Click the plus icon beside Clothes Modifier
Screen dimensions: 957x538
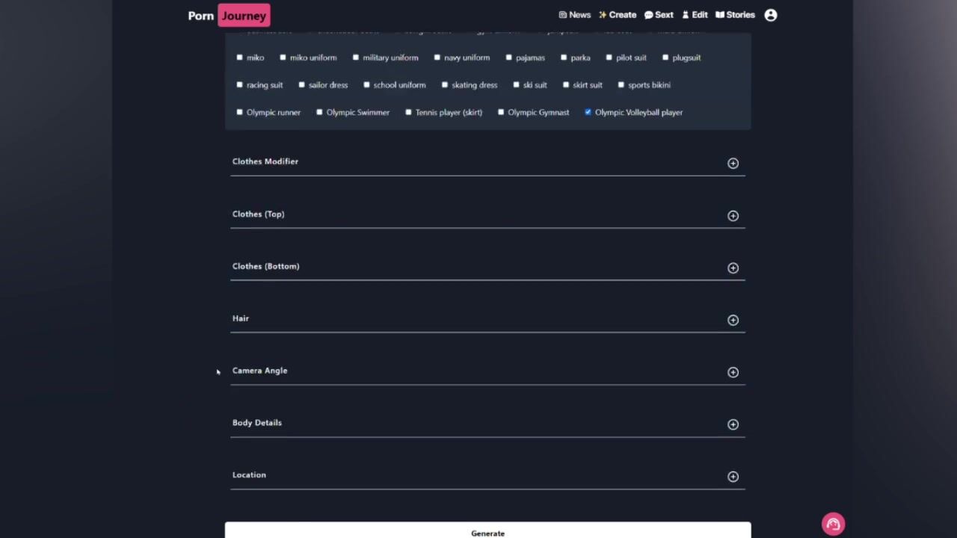click(733, 164)
